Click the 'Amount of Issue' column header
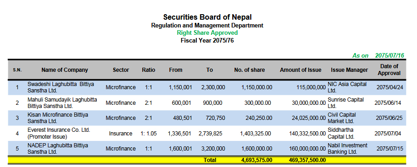This screenshot has height=167, width=417. 300,70
